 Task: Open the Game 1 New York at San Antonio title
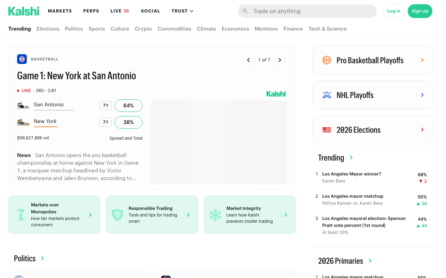pyautogui.click(x=77, y=76)
